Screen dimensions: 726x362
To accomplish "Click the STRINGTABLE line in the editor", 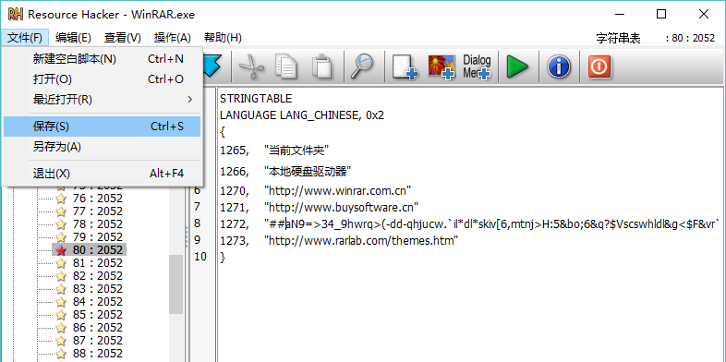I will 256,99.
